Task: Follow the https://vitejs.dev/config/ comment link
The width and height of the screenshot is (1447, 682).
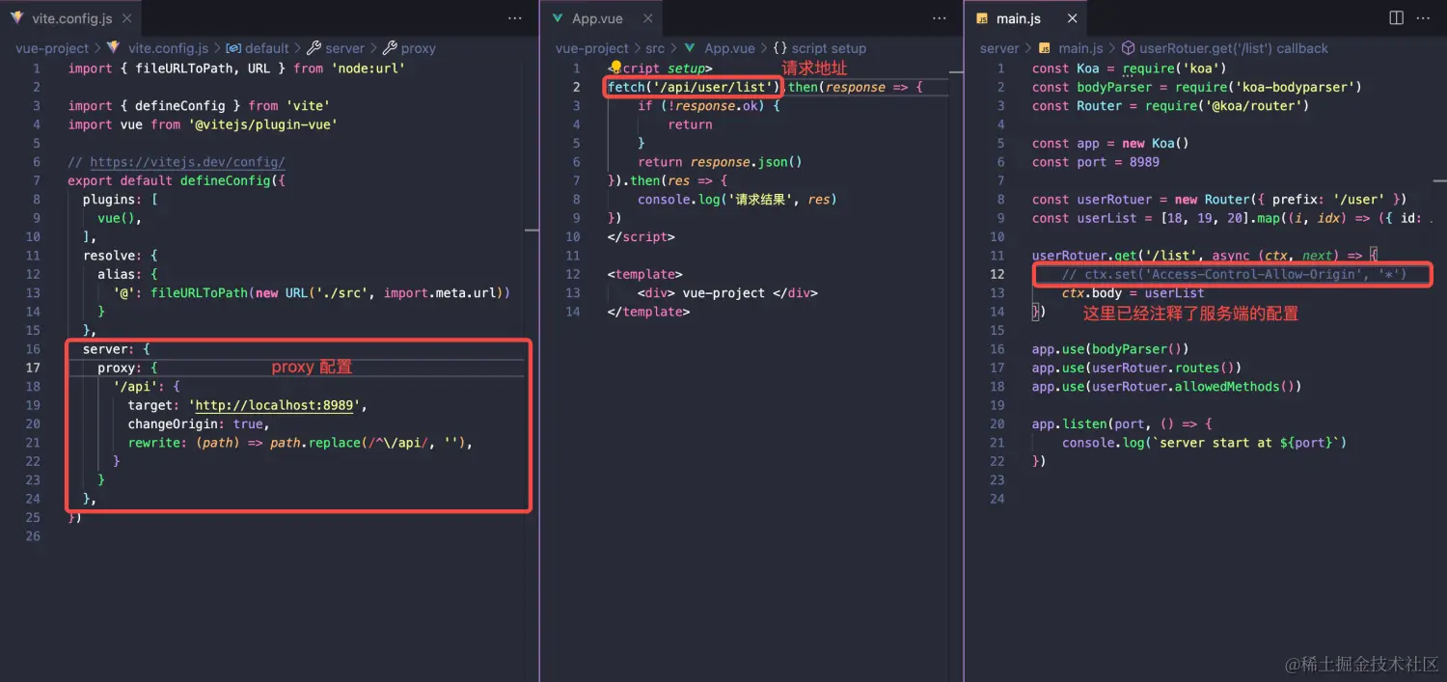Action: point(187,162)
